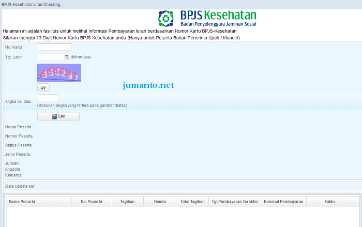Click the Angka Validasi label
Image resolution: width=362 pixels, height=227 pixels.
18,101
